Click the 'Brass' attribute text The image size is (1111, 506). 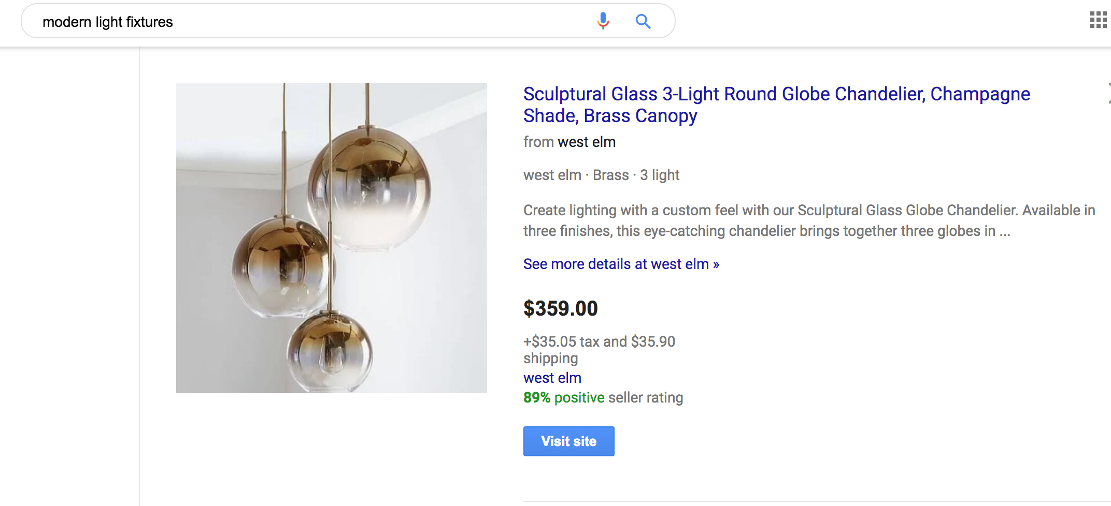point(610,175)
